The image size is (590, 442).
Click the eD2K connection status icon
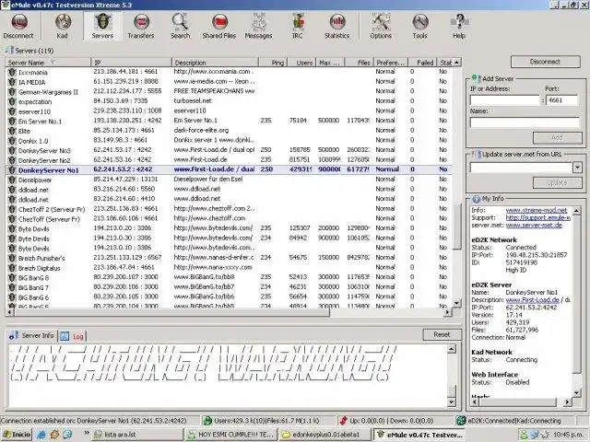[x=461, y=421]
